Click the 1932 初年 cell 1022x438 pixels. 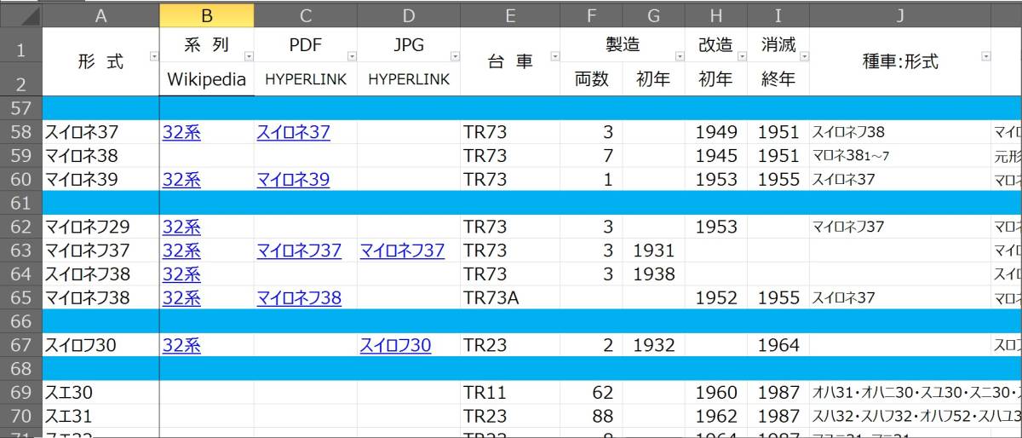coord(653,346)
